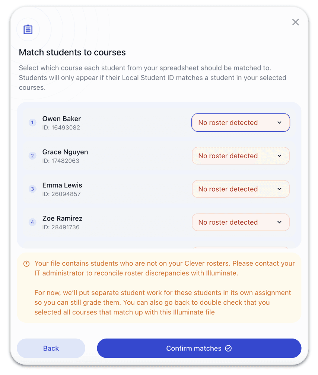
Task: Close the match students dialog
Action: click(295, 22)
